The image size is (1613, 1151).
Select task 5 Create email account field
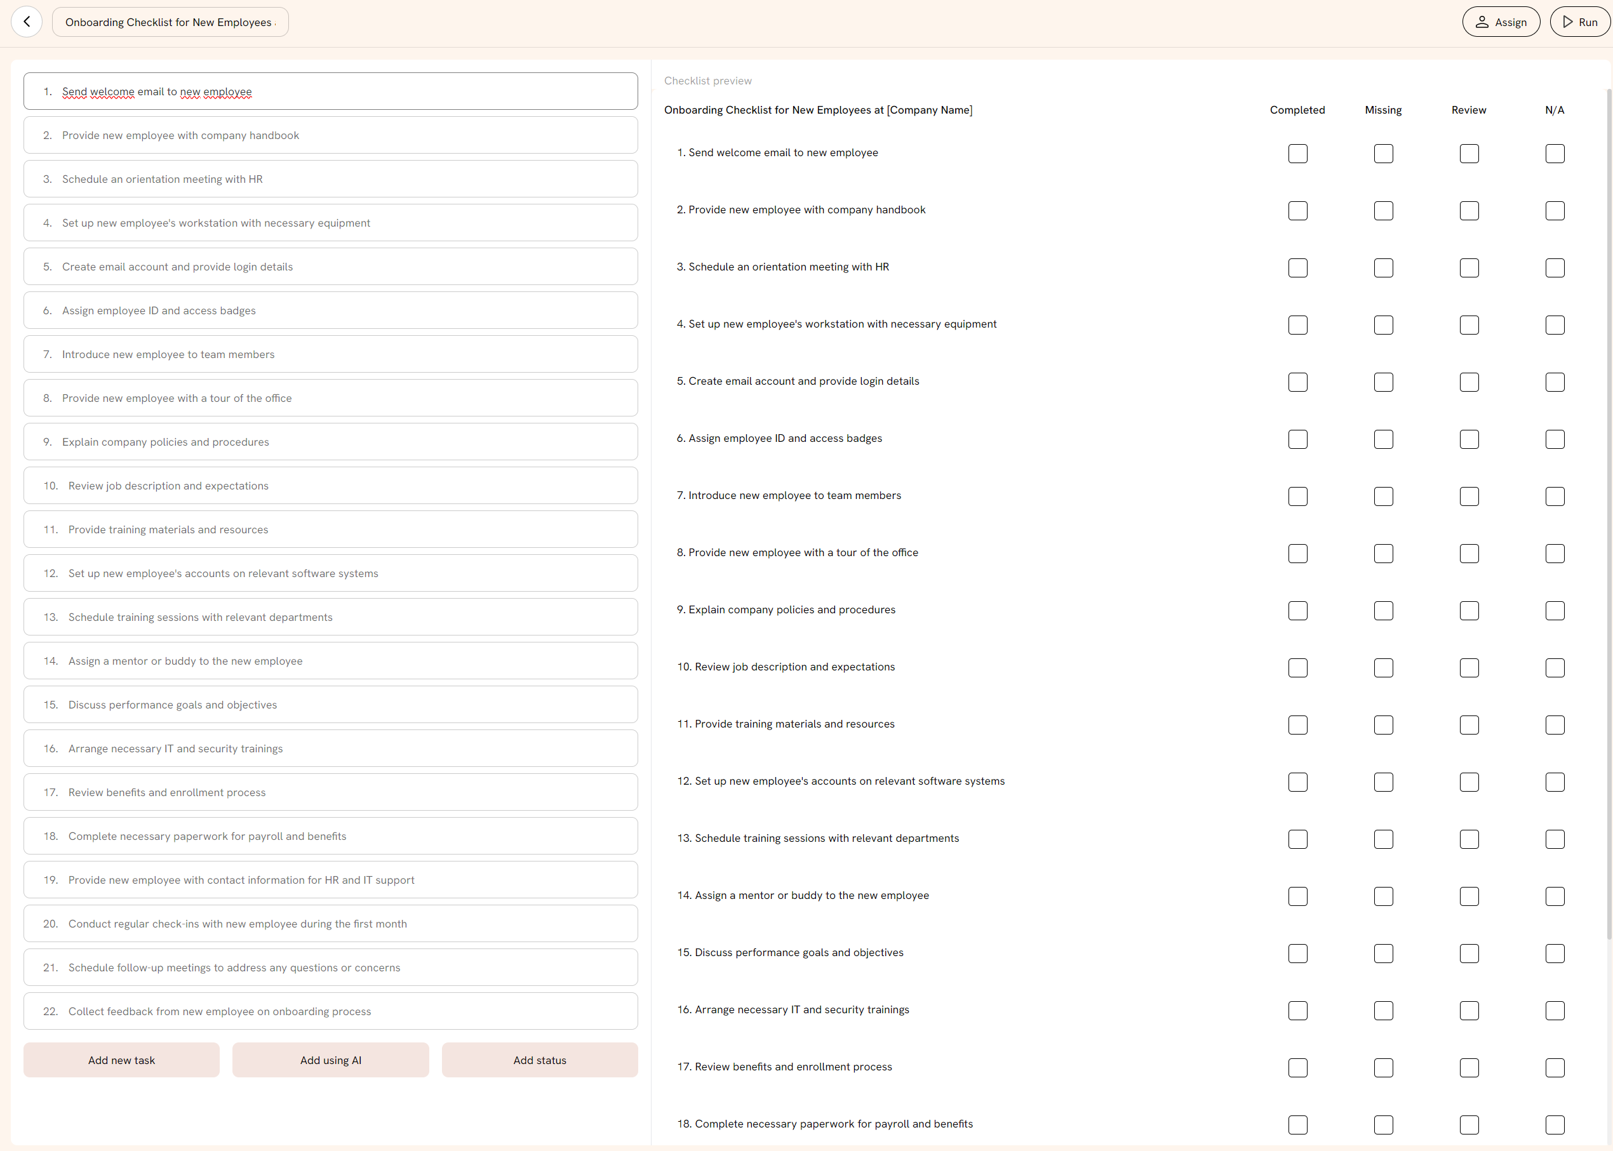tap(330, 267)
